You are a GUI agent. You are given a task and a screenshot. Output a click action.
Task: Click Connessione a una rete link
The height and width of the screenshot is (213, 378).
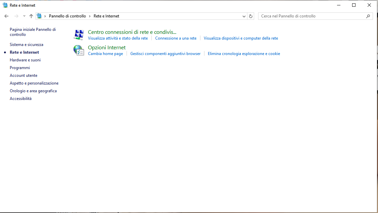click(x=176, y=38)
